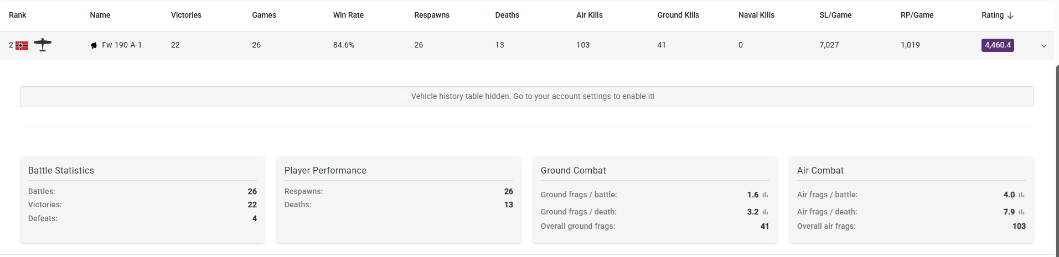
Task: Open chart icon for Air frags / death
Action: (x=1021, y=212)
